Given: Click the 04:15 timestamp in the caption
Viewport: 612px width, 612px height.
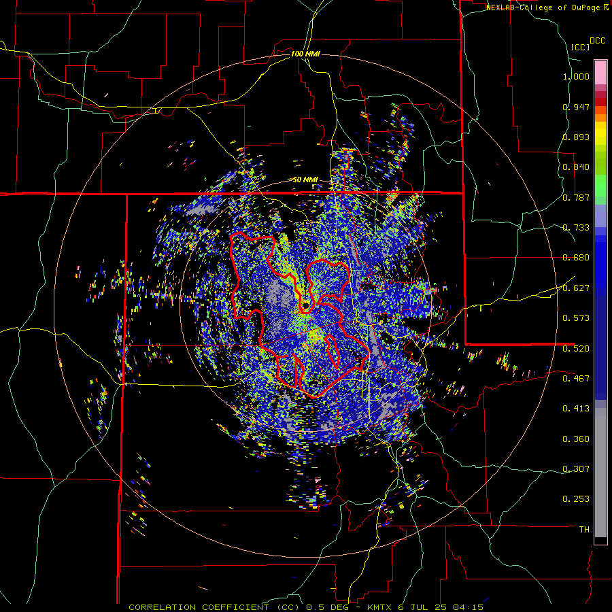Looking at the screenshot, I should (468, 607).
